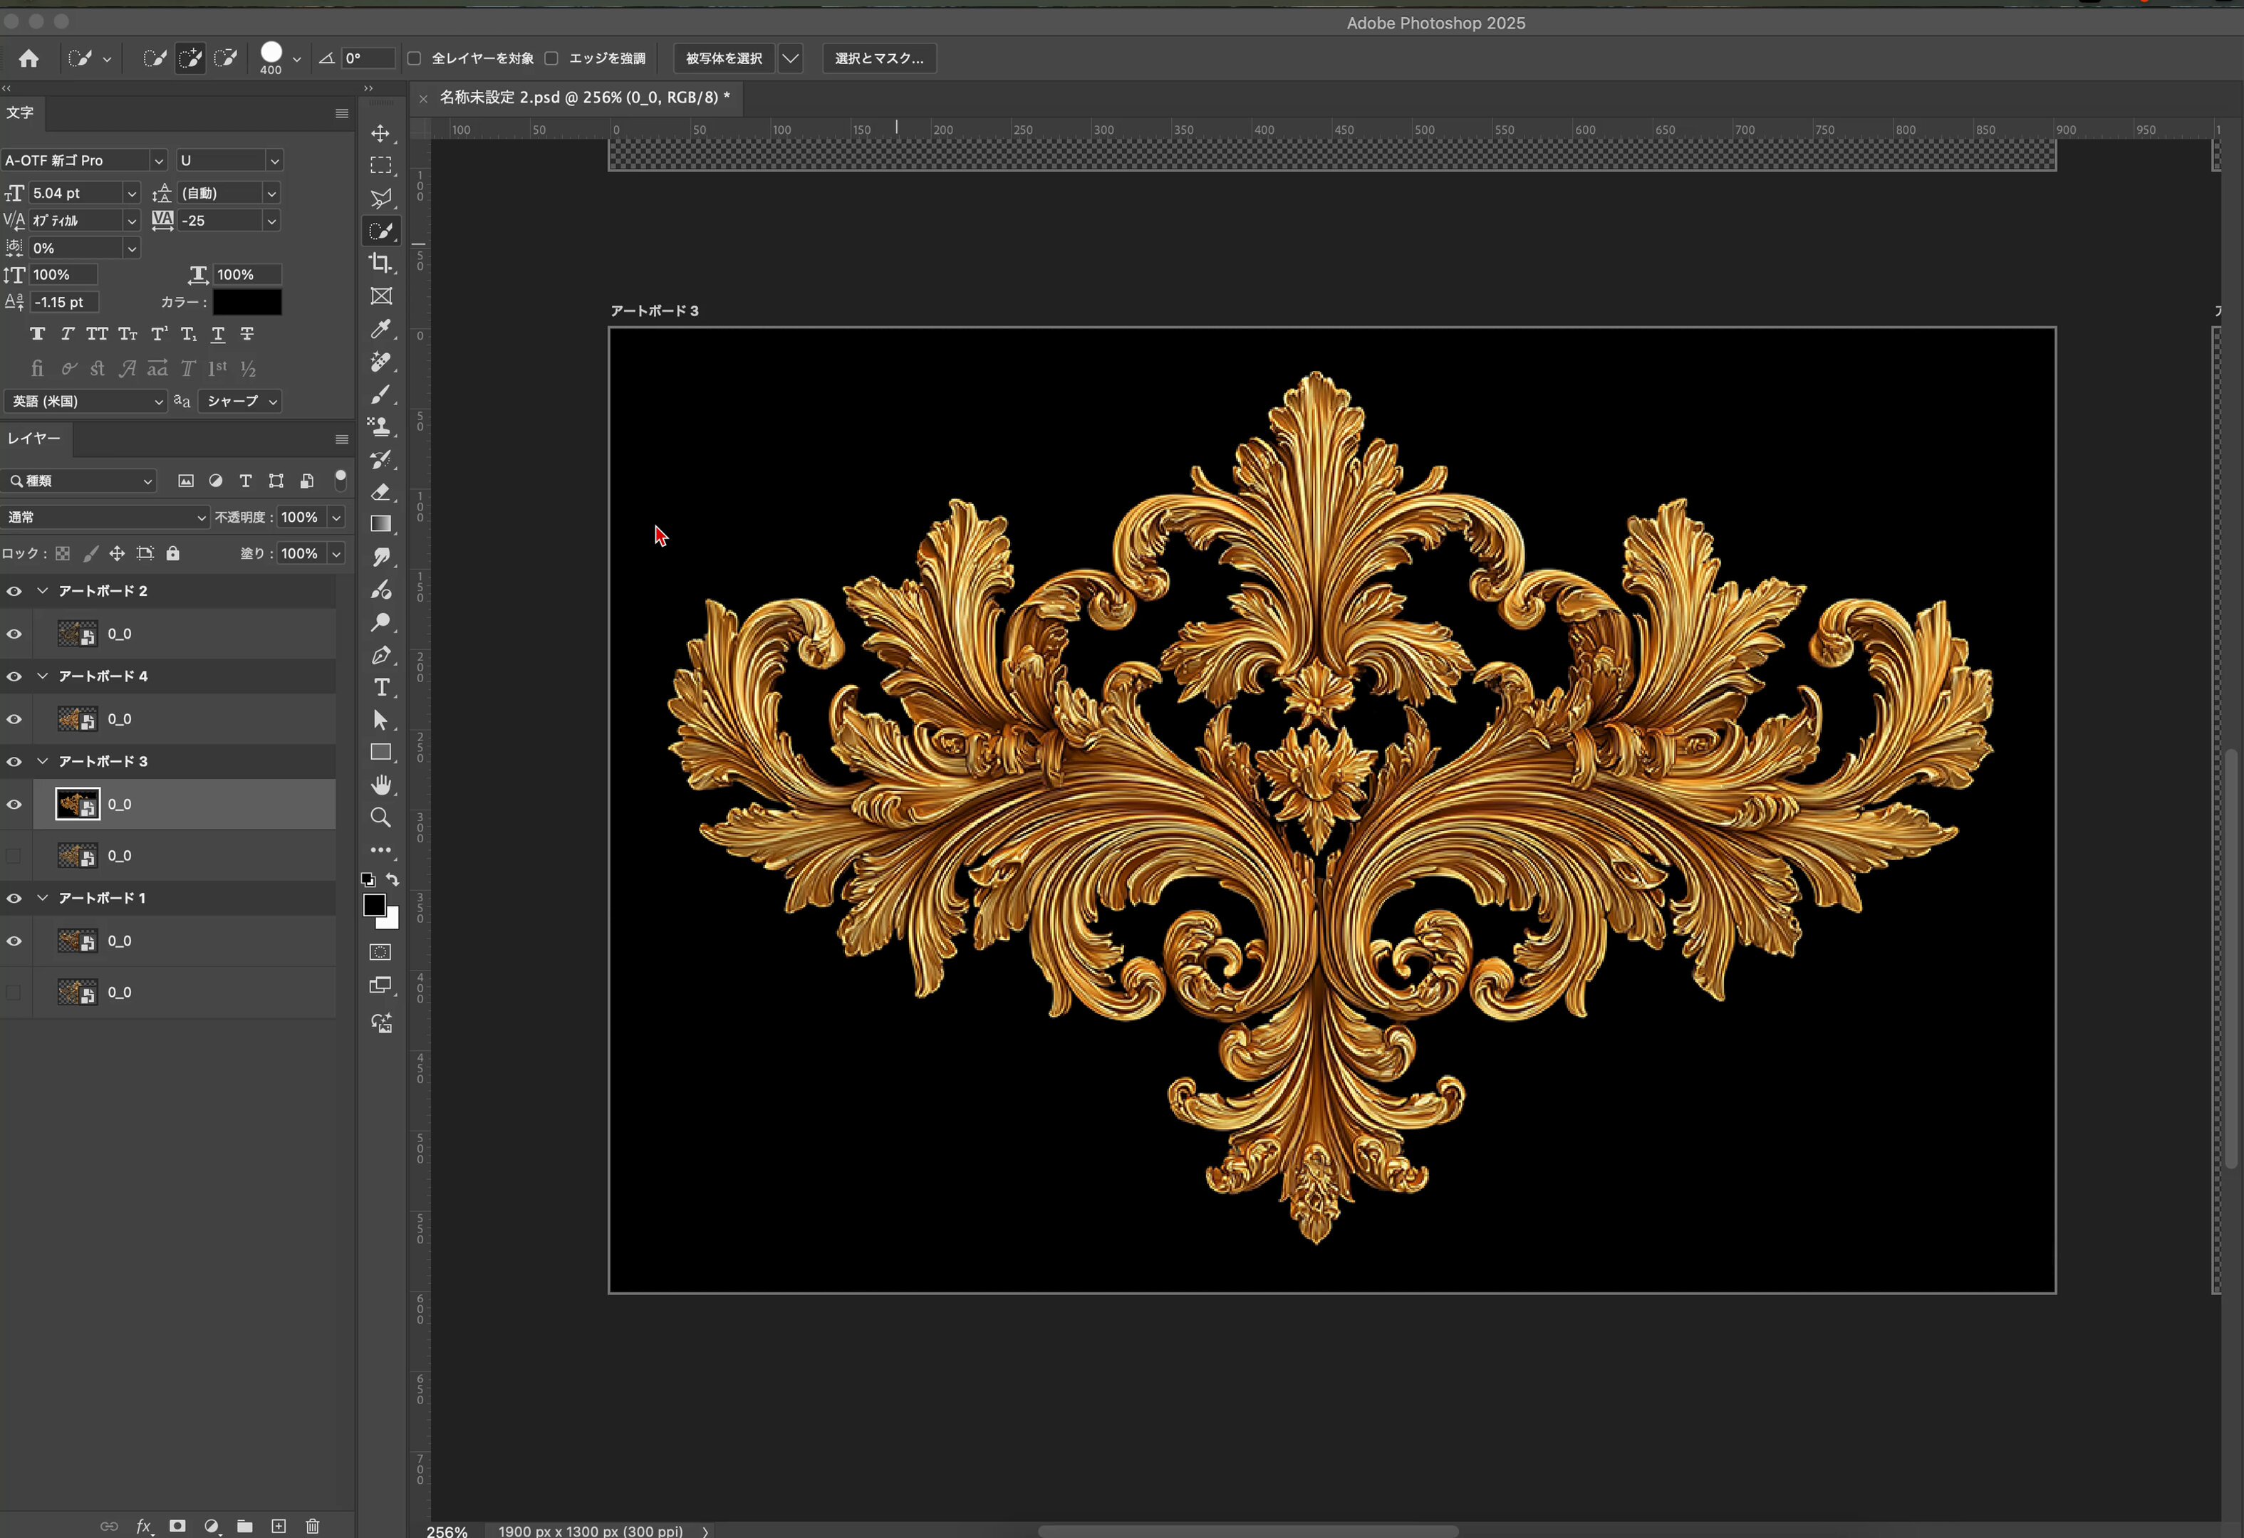
Task: Choose Subtract from selection brush mode
Action: [226, 58]
